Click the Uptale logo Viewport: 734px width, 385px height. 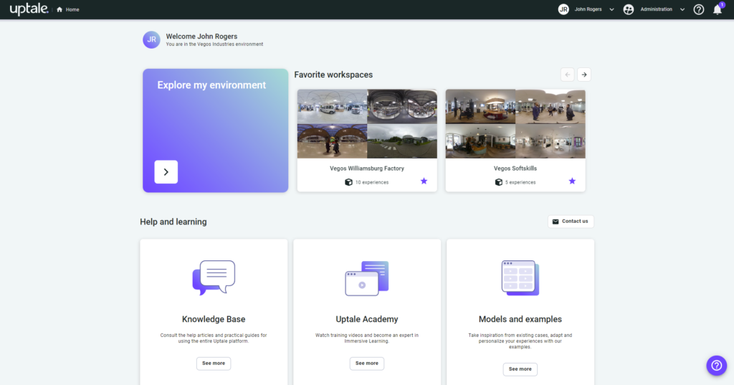pos(29,9)
